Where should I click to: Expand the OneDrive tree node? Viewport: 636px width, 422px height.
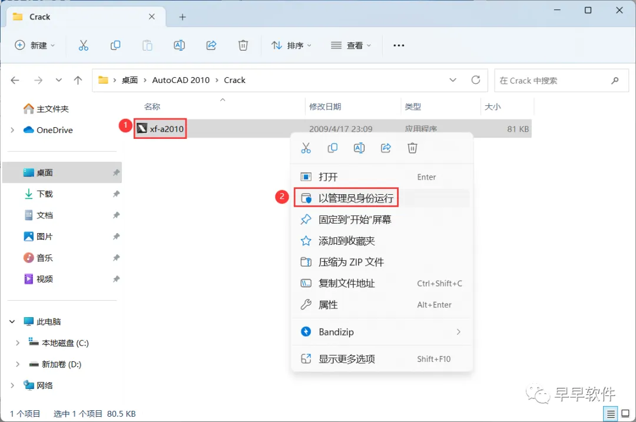[x=12, y=130]
